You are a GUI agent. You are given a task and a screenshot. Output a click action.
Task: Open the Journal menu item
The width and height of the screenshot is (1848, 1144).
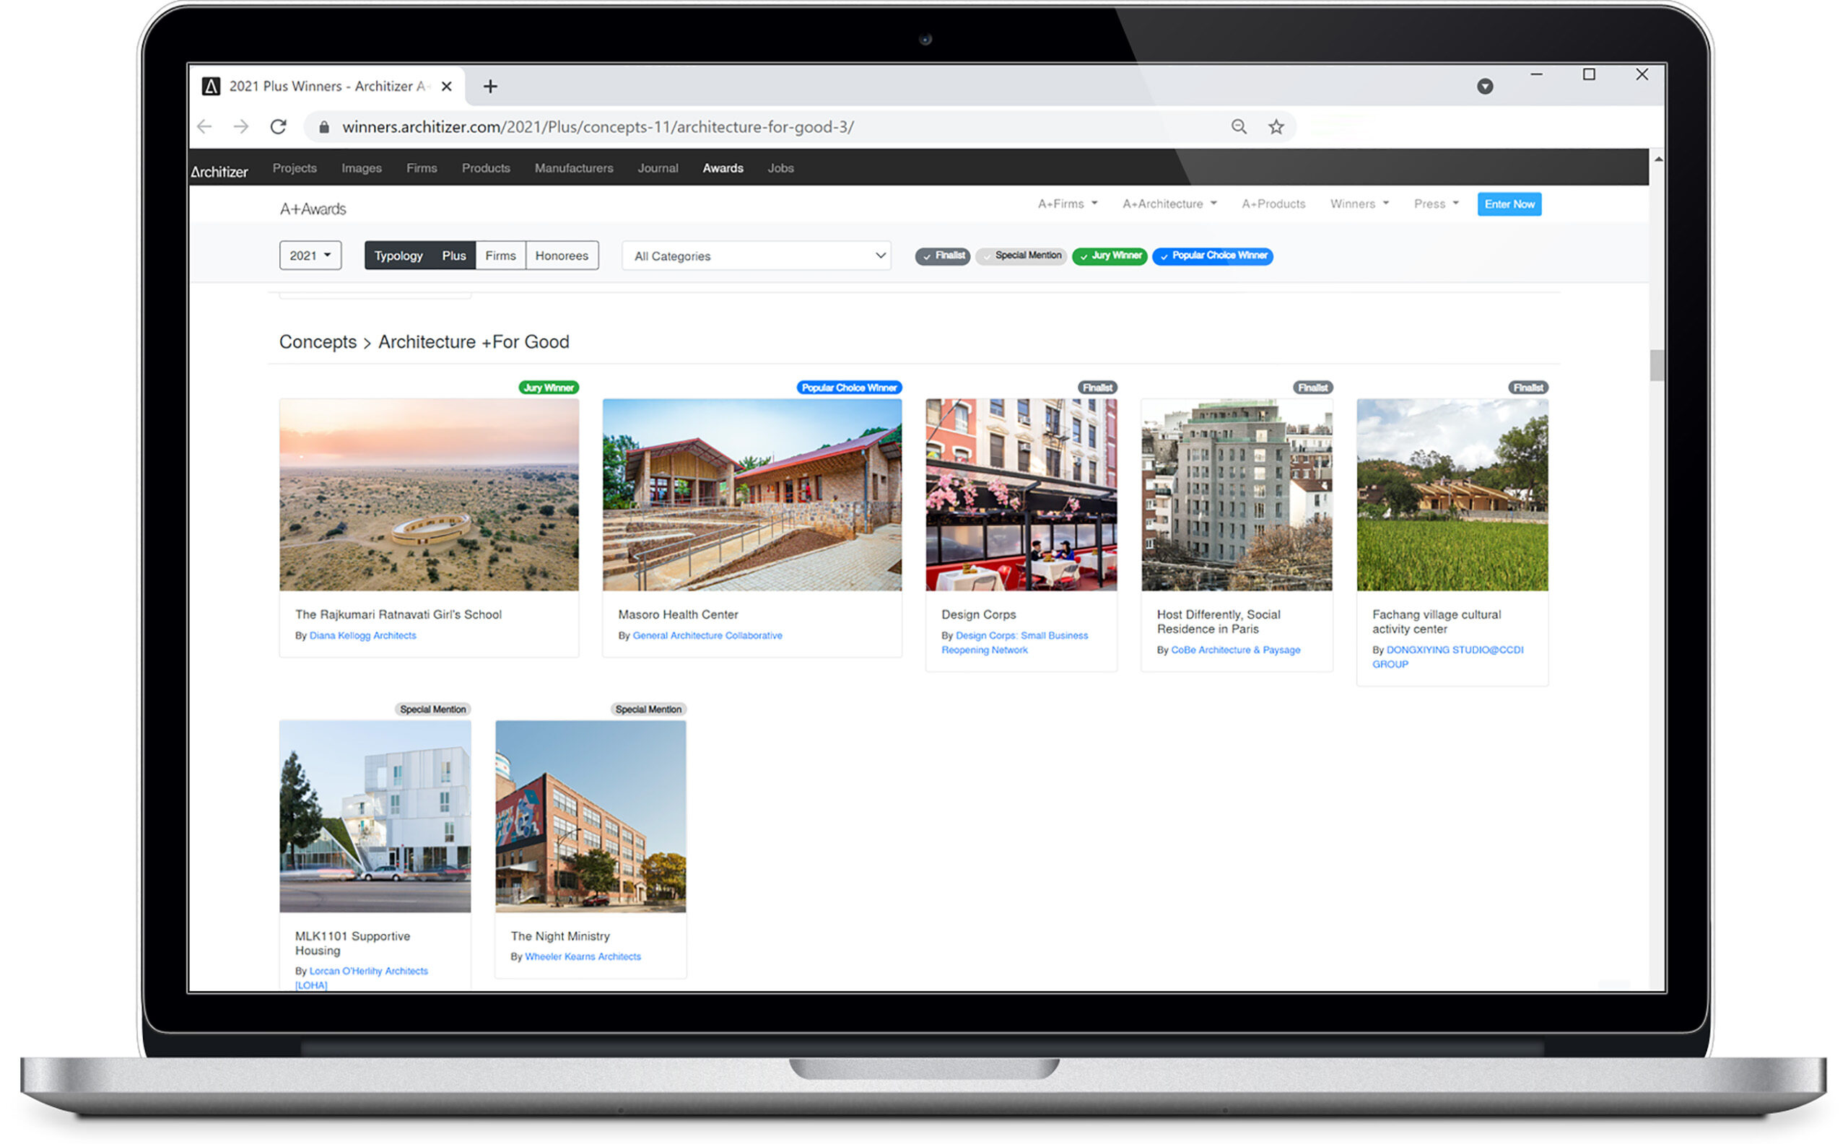pyautogui.click(x=657, y=168)
